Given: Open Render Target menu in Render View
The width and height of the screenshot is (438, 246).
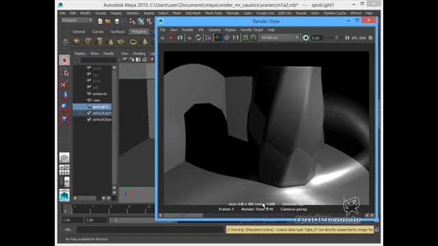Looking at the screenshot, I should (x=252, y=30).
